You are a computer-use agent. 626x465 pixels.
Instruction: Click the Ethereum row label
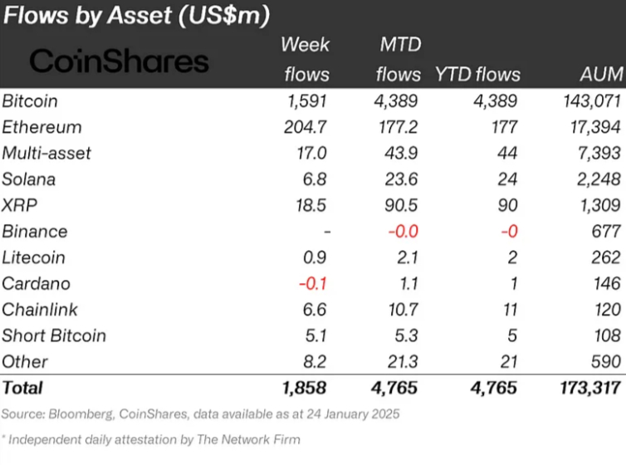[42, 127]
